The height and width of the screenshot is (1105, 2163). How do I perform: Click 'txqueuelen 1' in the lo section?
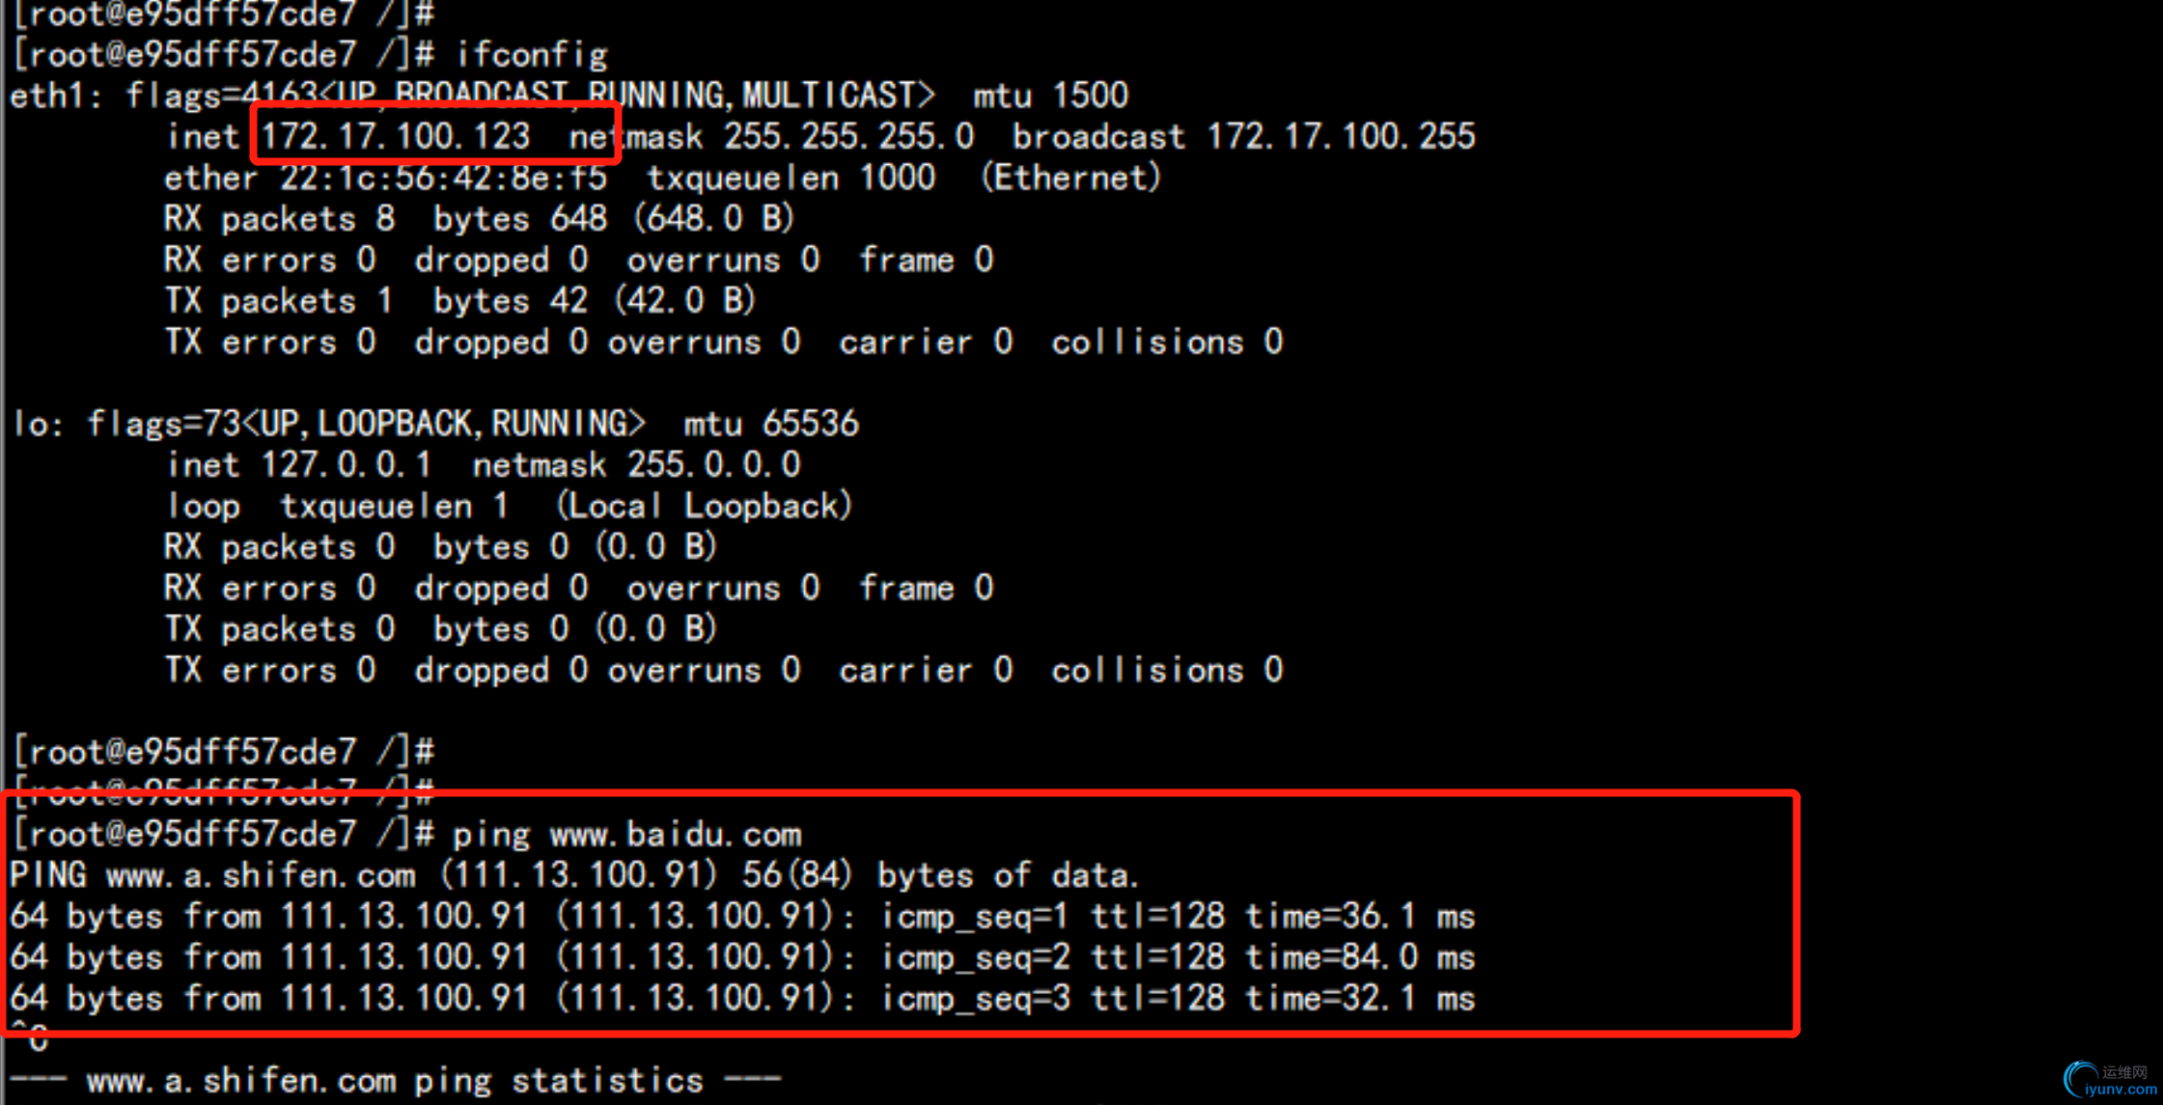click(x=395, y=506)
